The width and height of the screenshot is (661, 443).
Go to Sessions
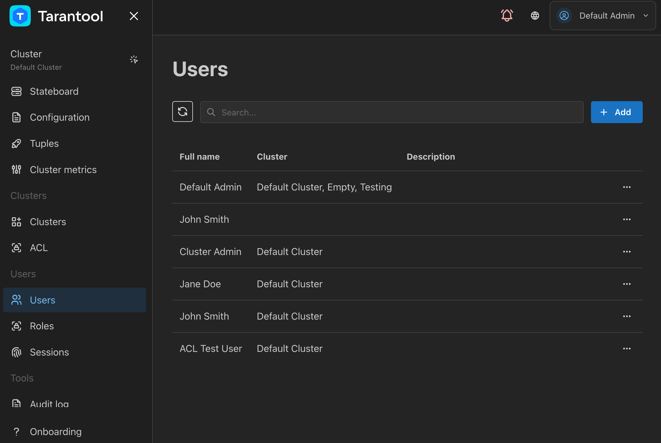click(75, 352)
